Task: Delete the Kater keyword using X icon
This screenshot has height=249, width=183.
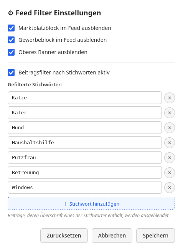Action: tap(170, 113)
